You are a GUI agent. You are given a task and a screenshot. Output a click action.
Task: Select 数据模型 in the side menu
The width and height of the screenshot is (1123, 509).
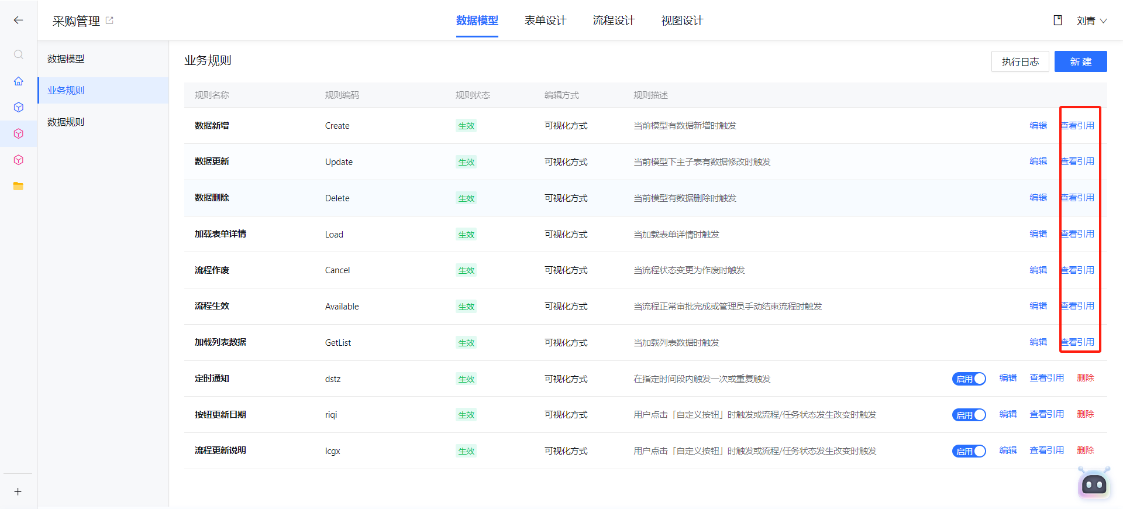pos(103,59)
